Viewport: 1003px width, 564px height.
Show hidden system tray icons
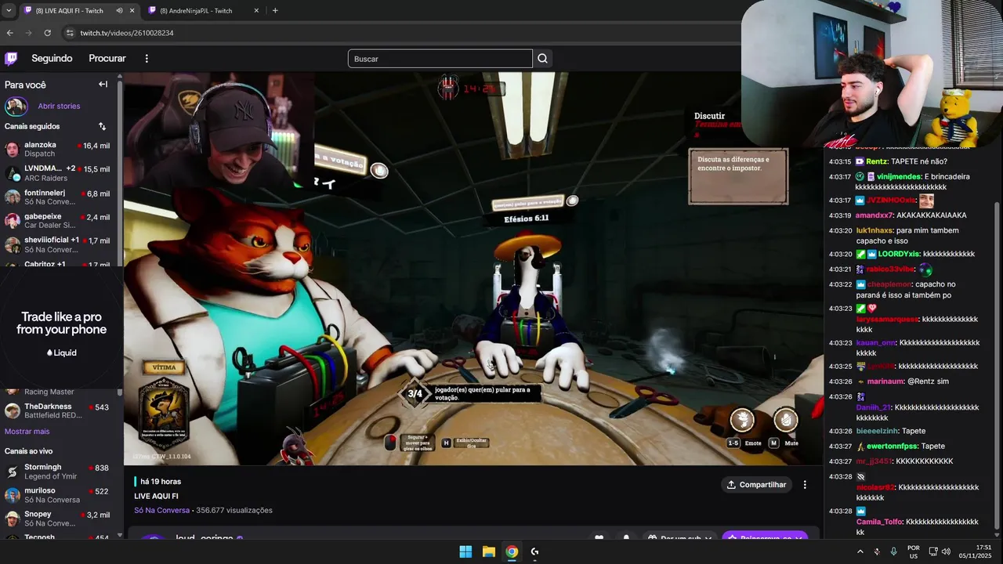860,551
